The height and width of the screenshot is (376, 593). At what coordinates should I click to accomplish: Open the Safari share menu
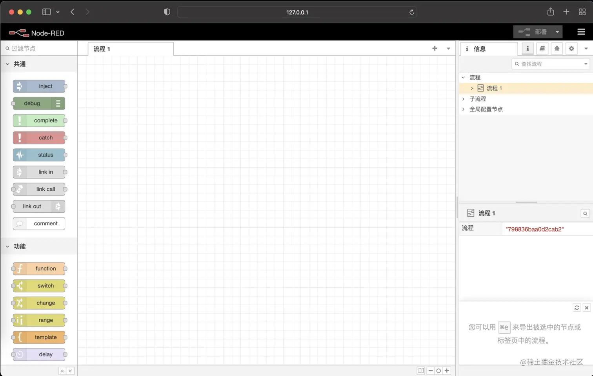551,12
